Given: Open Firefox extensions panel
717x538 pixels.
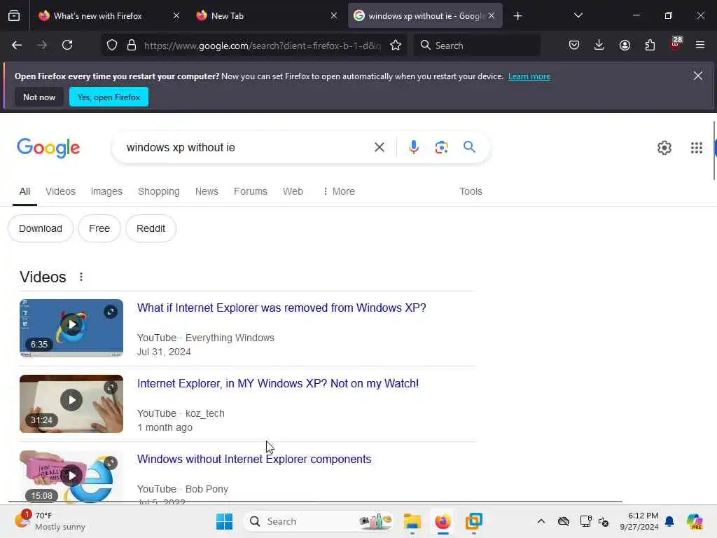Looking at the screenshot, I should point(650,46).
